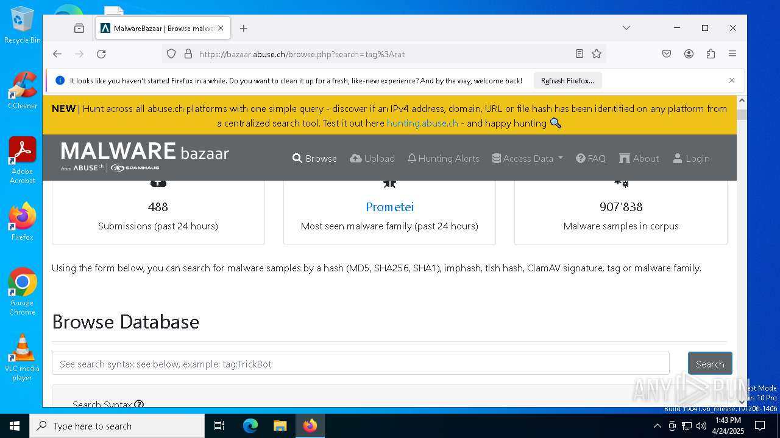Image resolution: width=780 pixels, height=438 pixels.
Task: Open the taskbar clock and calendar
Action: [x=728, y=426]
